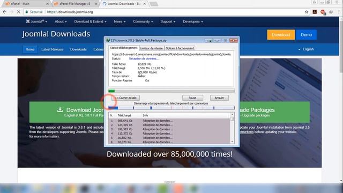This screenshot has height=193, width=343.
Task: Expand the Download & Extend dropdown
Action: tap(90, 21)
